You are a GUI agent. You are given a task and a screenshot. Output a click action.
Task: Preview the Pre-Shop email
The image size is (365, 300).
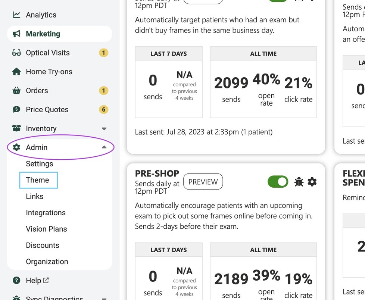[x=203, y=182]
